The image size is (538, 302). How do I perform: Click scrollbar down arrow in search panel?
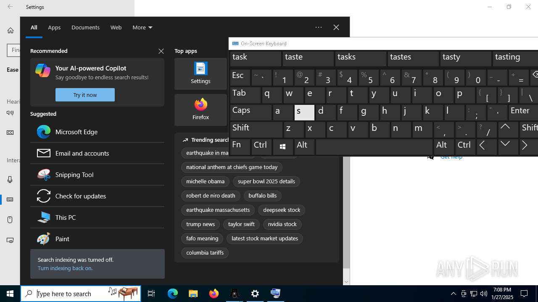point(346,282)
